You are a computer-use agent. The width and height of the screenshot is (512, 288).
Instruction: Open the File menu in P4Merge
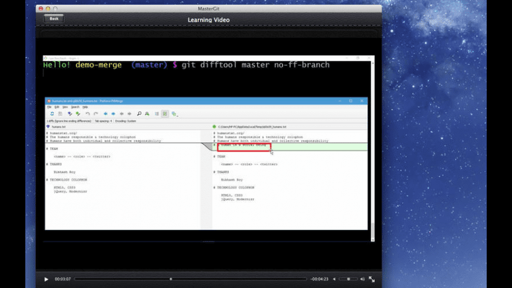[49, 107]
